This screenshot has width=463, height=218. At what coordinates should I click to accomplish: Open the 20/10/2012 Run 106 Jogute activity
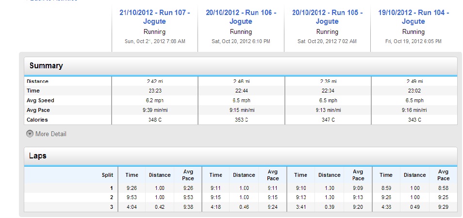click(x=241, y=17)
